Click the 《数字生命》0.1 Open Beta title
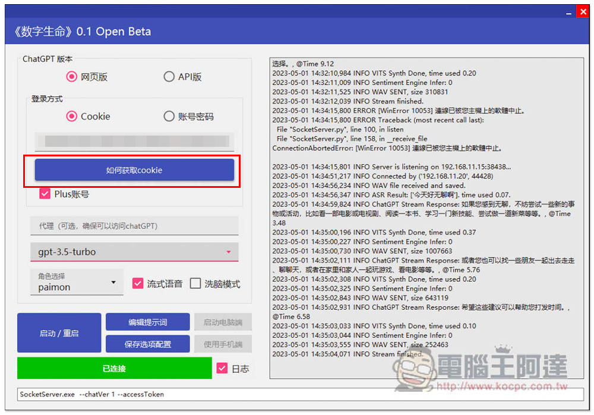 [82, 32]
